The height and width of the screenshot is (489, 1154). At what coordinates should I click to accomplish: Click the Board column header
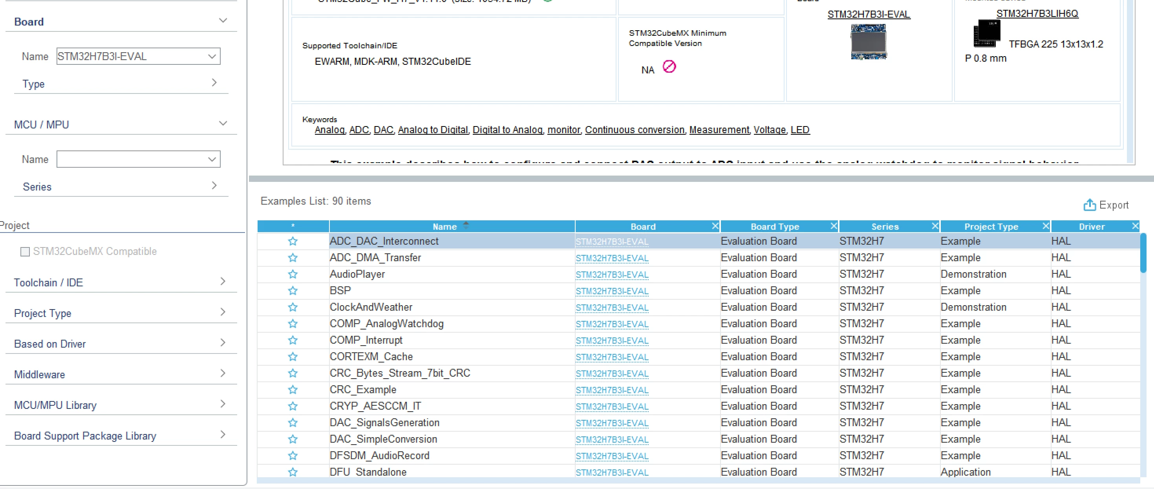tap(643, 226)
